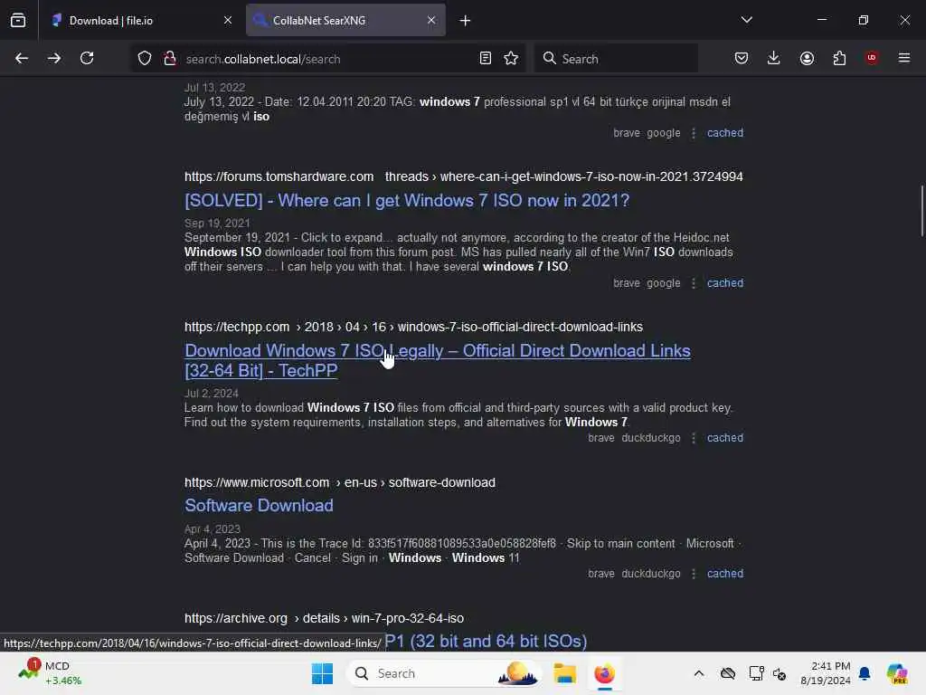The height and width of the screenshot is (695, 926).
Task: Click muted volume tray icon
Action: 780,673
